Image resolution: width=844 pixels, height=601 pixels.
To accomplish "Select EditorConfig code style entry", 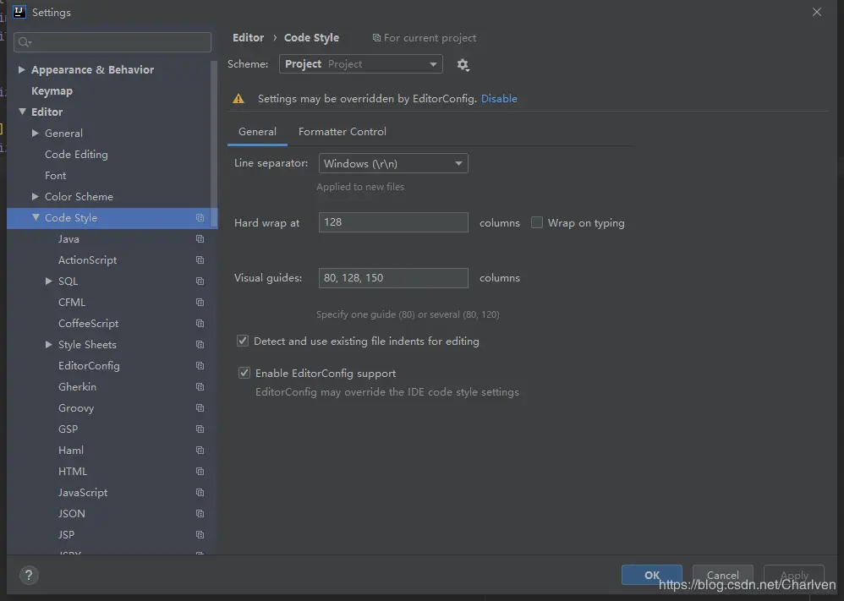I will (x=89, y=366).
